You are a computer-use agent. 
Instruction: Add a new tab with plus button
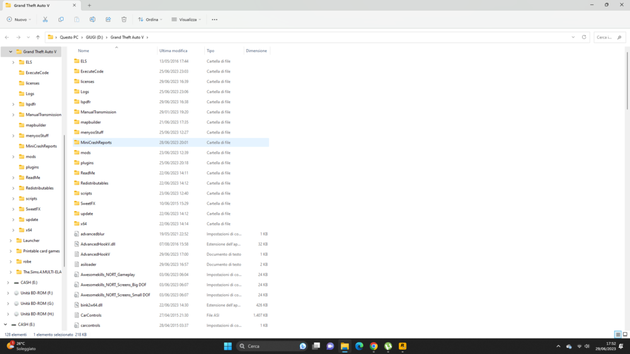pos(89,5)
